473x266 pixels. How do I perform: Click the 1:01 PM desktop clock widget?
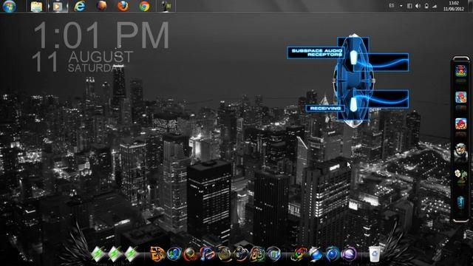tap(101, 35)
